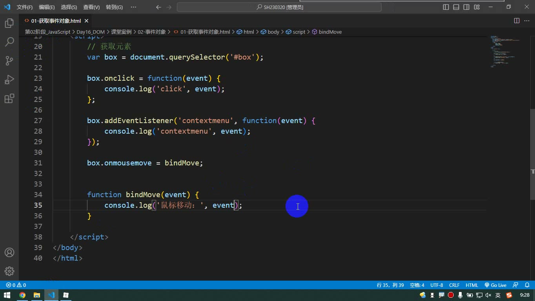The image size is (535, 301).
Task: Change CRLF end of line sequence
Action: pyautogui.click(x=454, y=285)
